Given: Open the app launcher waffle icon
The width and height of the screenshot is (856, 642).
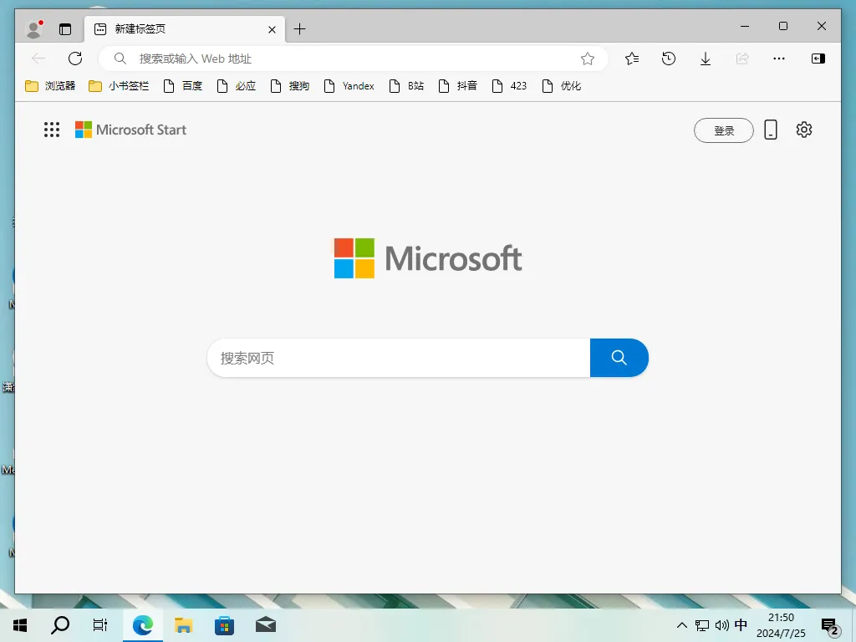Looking at the screenshot, I should 52,130.
